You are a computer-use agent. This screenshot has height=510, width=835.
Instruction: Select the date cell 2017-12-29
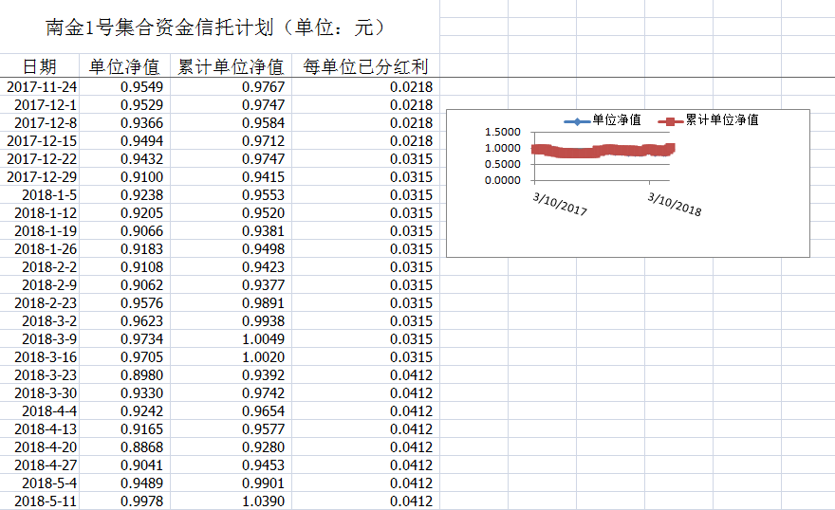tap(42, 177)
